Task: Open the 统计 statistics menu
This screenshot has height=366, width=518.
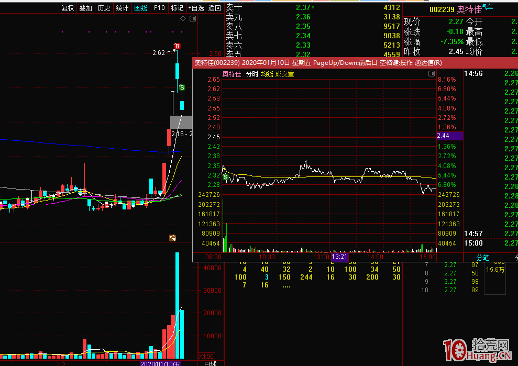Action: pyautogui.click(x=122, y=8)
